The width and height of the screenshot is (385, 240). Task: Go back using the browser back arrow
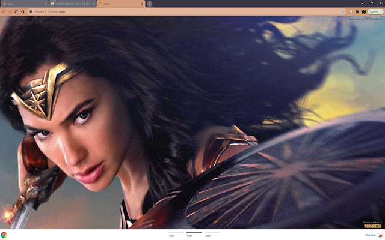tap(3, 11)
